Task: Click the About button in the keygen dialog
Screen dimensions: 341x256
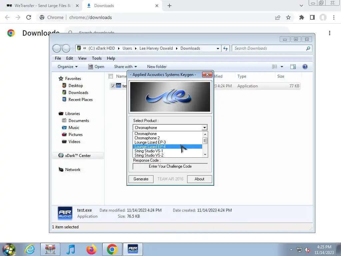Action: coord(199,179)
